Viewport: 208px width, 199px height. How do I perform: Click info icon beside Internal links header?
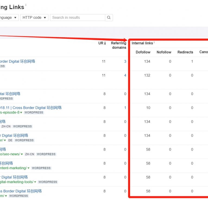(154, 42)
